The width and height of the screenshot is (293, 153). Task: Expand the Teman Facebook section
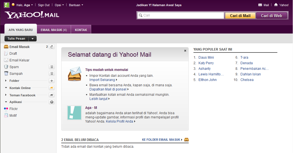(6, 95)
